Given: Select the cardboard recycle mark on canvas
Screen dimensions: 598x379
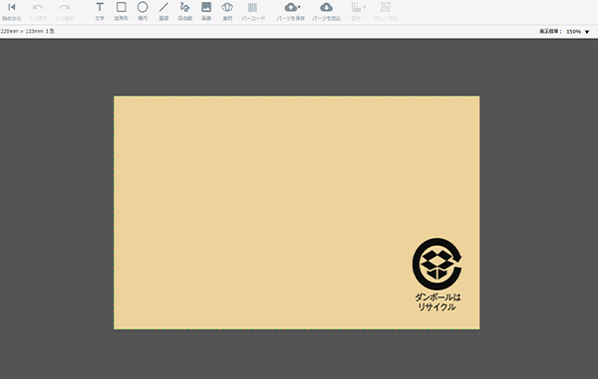Looking at the screenshot, I should (438, 264).
